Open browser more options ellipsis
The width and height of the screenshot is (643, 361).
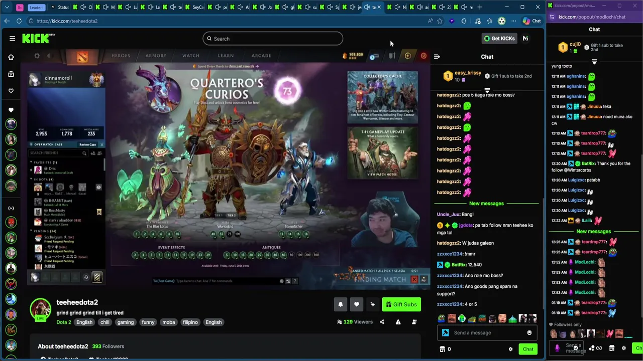point(513,21)
